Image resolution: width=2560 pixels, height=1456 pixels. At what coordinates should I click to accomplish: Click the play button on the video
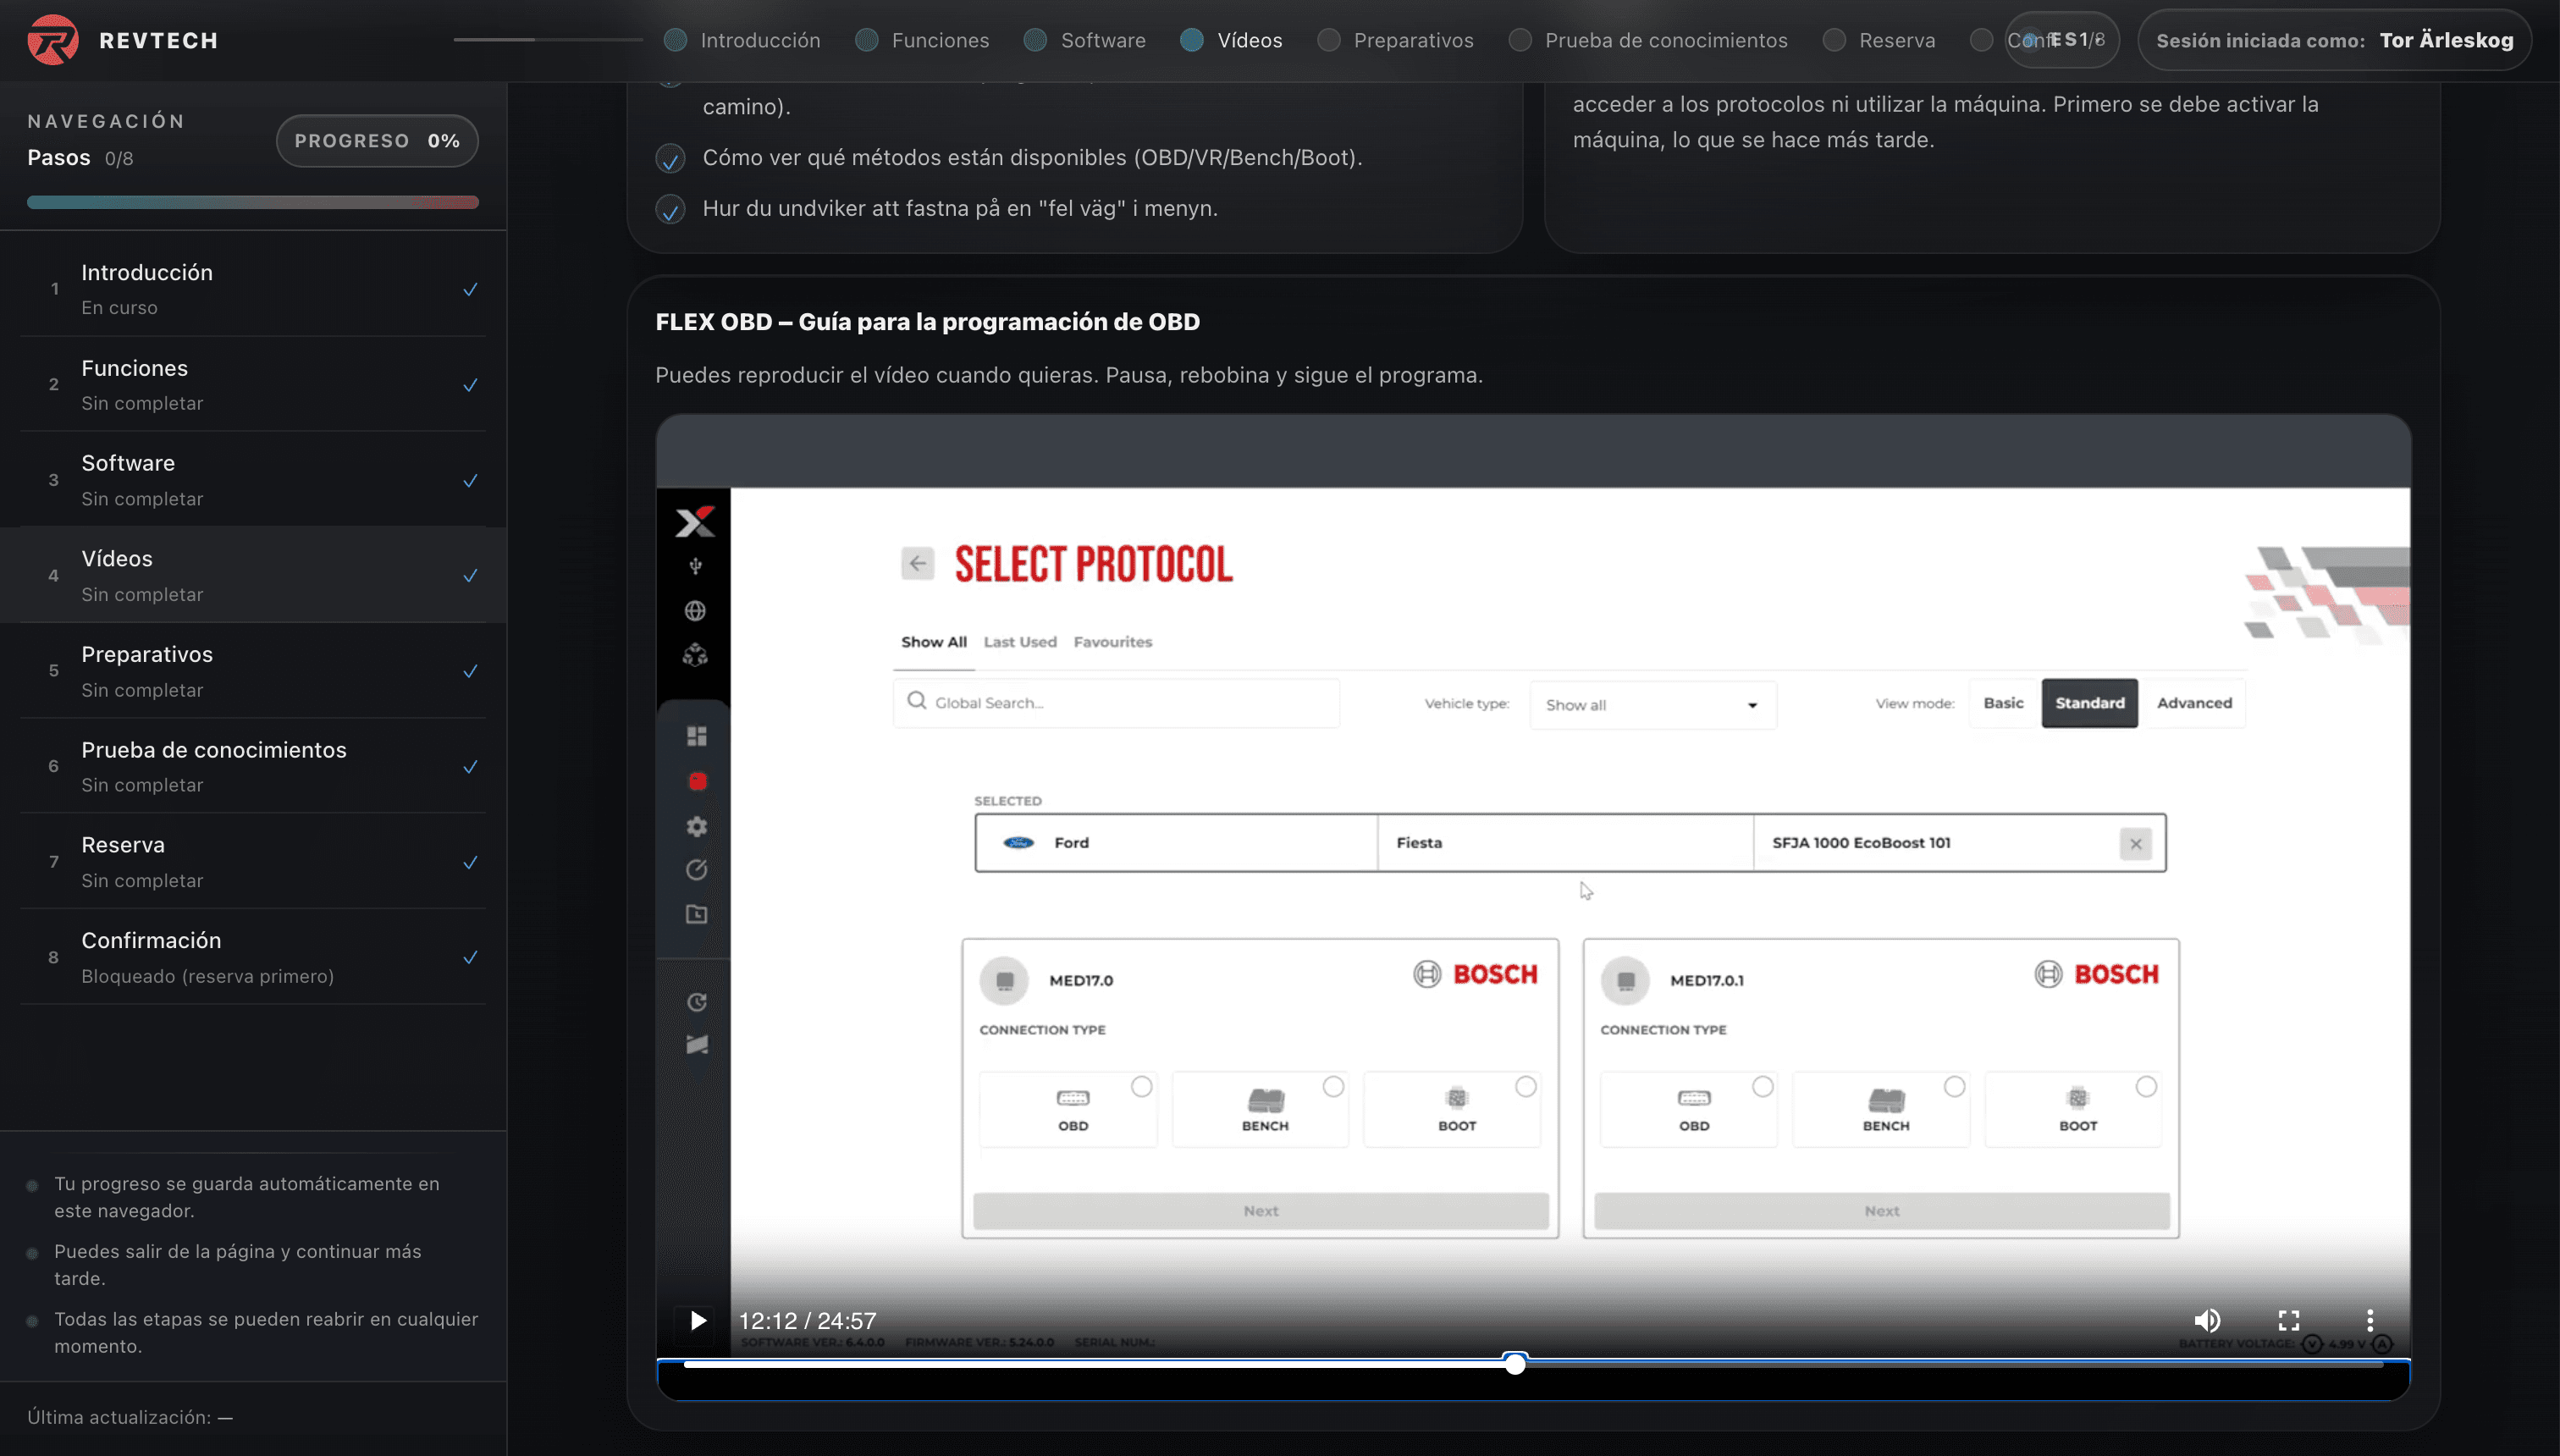pyautogui.click(x=697, y=1320)
